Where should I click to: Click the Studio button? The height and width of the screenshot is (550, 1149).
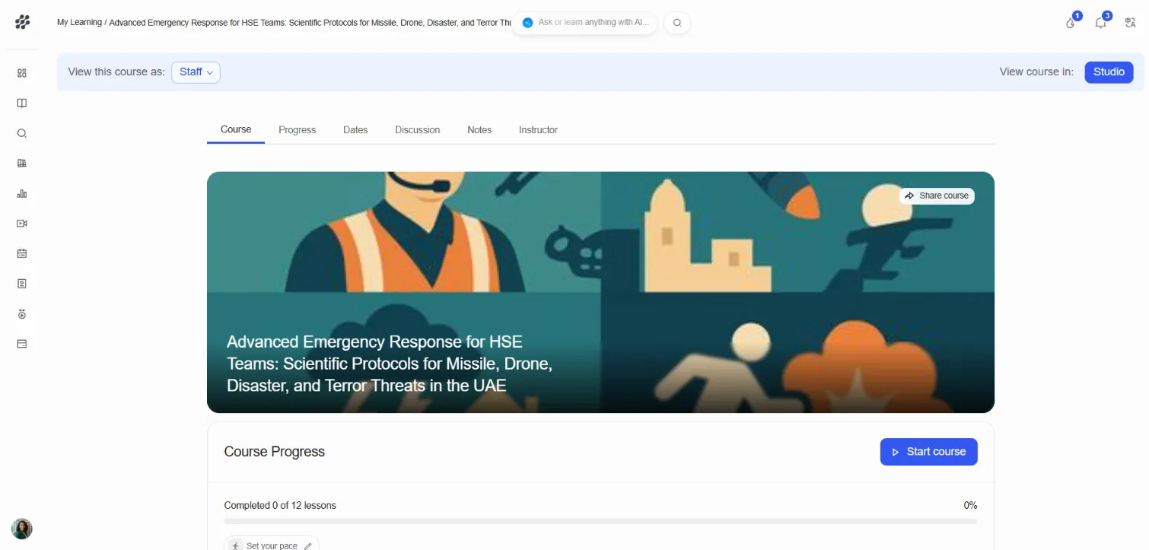point(1109,72)
